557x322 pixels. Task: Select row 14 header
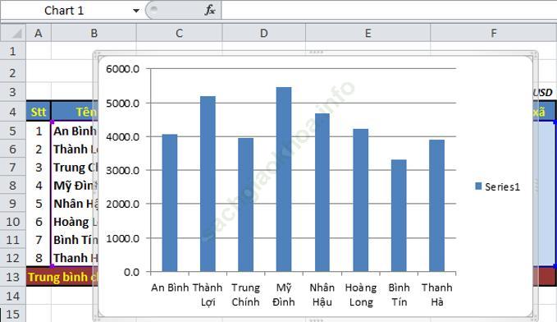(13, 296)
